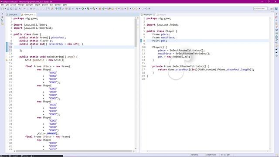Viewport: 279px width, 157px height.
Task: Click the Save All toolbar icon
Action: (11, 9)
